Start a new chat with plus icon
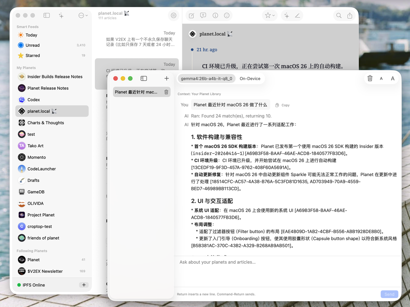The image size is (410, 307). point(167,79)
